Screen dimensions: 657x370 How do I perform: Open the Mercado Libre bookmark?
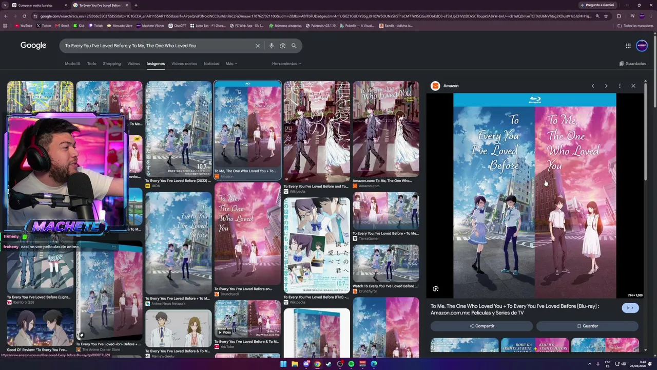[120, 26]
